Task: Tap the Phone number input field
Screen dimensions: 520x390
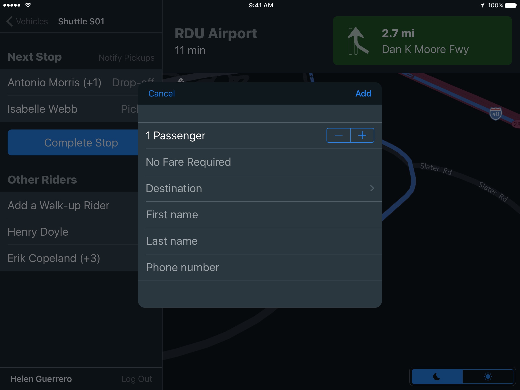Action: point(259,267)
